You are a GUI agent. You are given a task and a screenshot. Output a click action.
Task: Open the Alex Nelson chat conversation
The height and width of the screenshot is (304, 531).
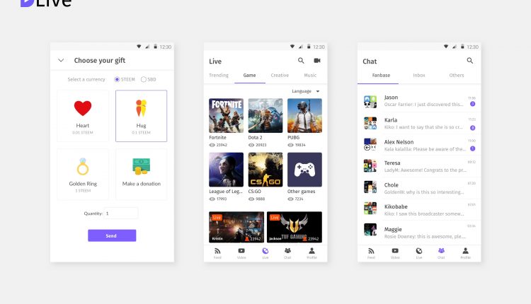(x=419, y=145)
